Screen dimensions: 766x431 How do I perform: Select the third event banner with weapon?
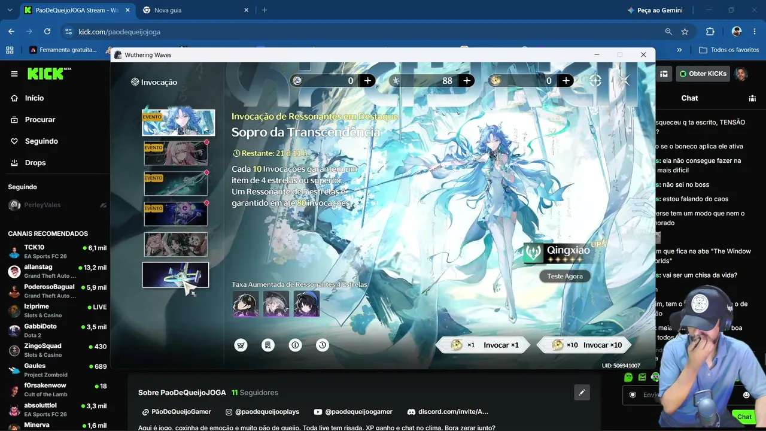coord(175,184)
